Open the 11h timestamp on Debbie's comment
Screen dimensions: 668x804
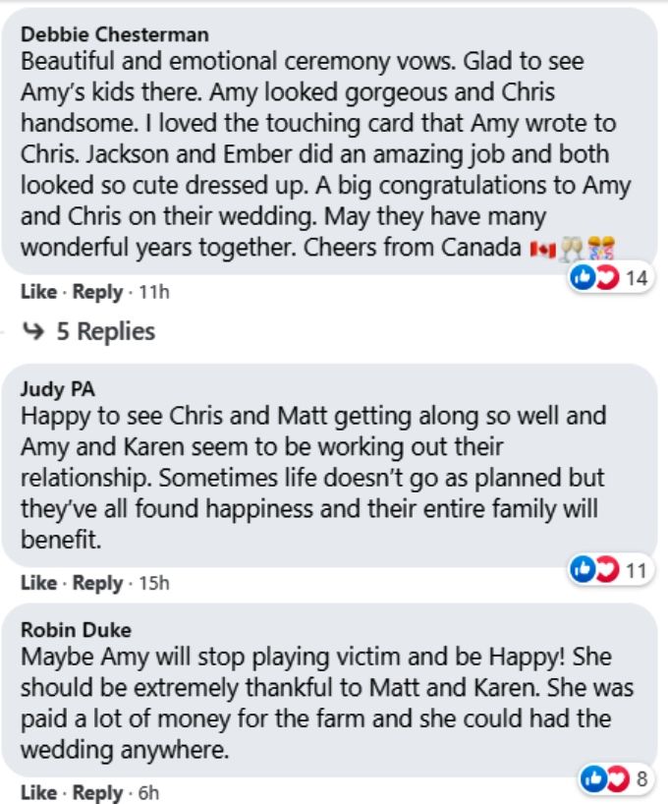(154, 292)
